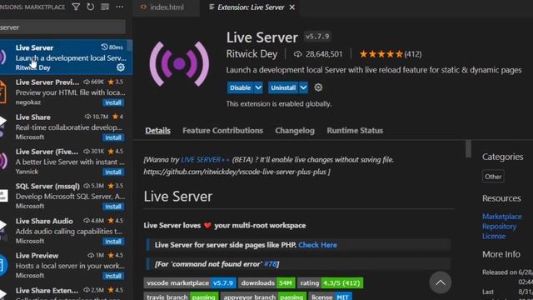Open the Disable options dropdown arrow
533x300 pixels.
click(x=258, y=87)
